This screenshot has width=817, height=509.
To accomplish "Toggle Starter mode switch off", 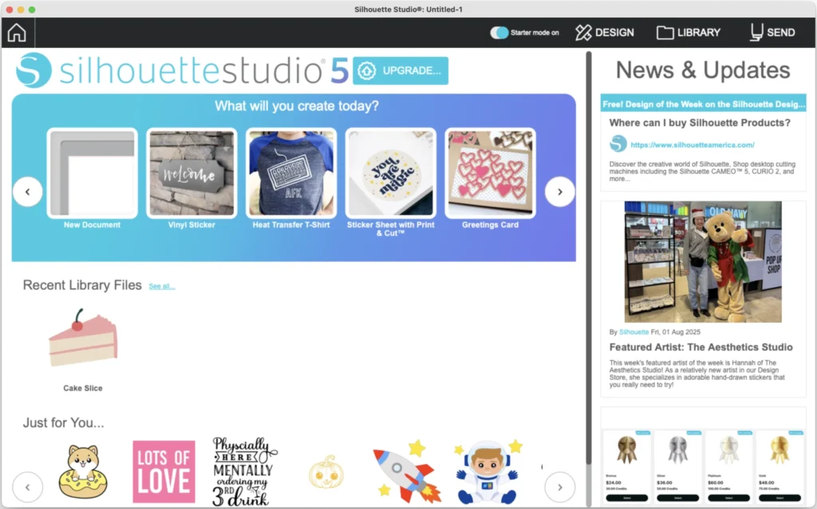I will pos(499,33).
